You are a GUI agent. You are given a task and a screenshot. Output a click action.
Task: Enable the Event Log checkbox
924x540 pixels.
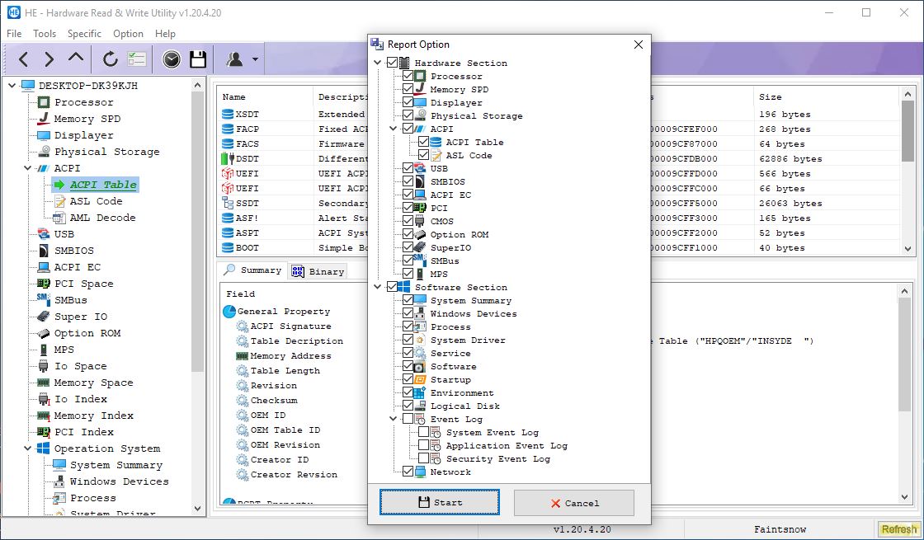point(408,420)
